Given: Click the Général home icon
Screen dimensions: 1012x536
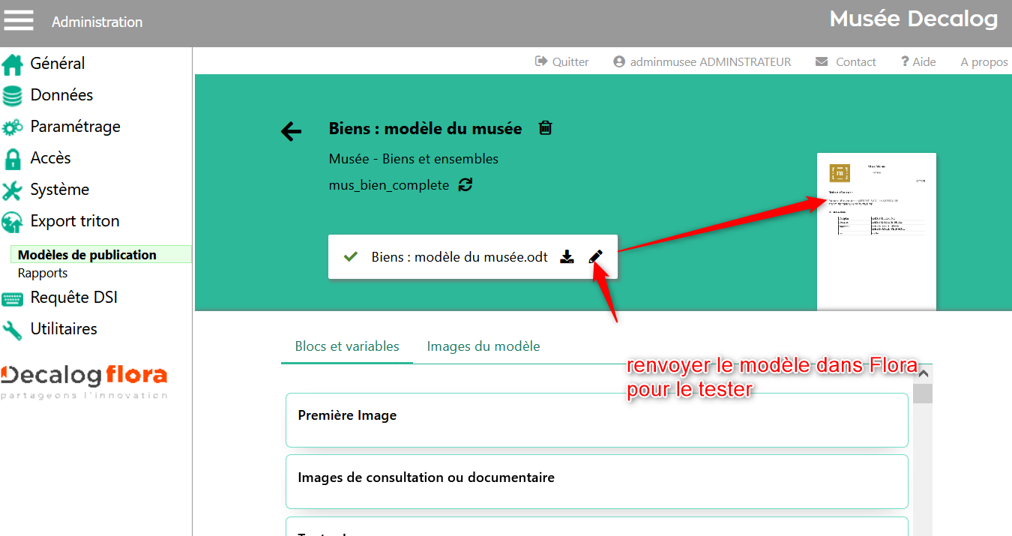Looking at the screenshot, I should pyautogui.click(x=13, y=64).
